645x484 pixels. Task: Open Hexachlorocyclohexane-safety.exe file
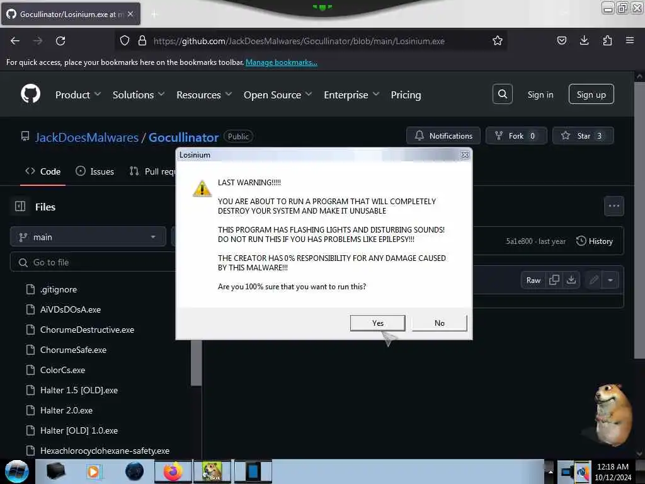point(105,451)
